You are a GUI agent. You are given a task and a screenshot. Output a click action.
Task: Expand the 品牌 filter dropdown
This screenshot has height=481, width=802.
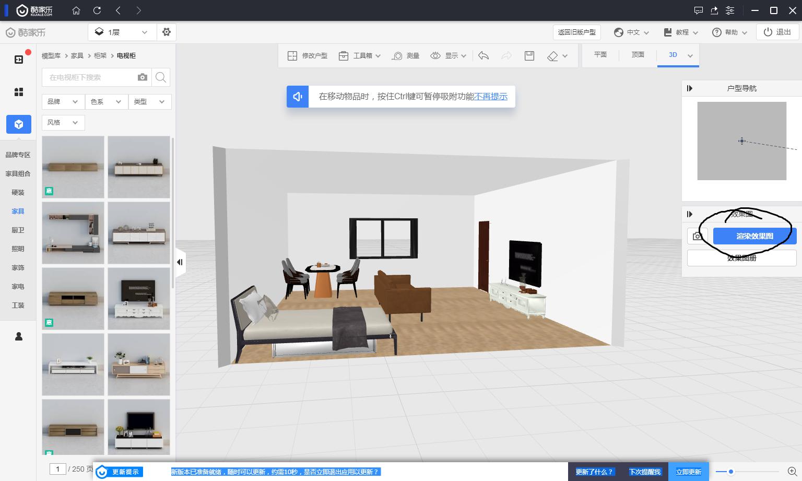coord(63,102)
